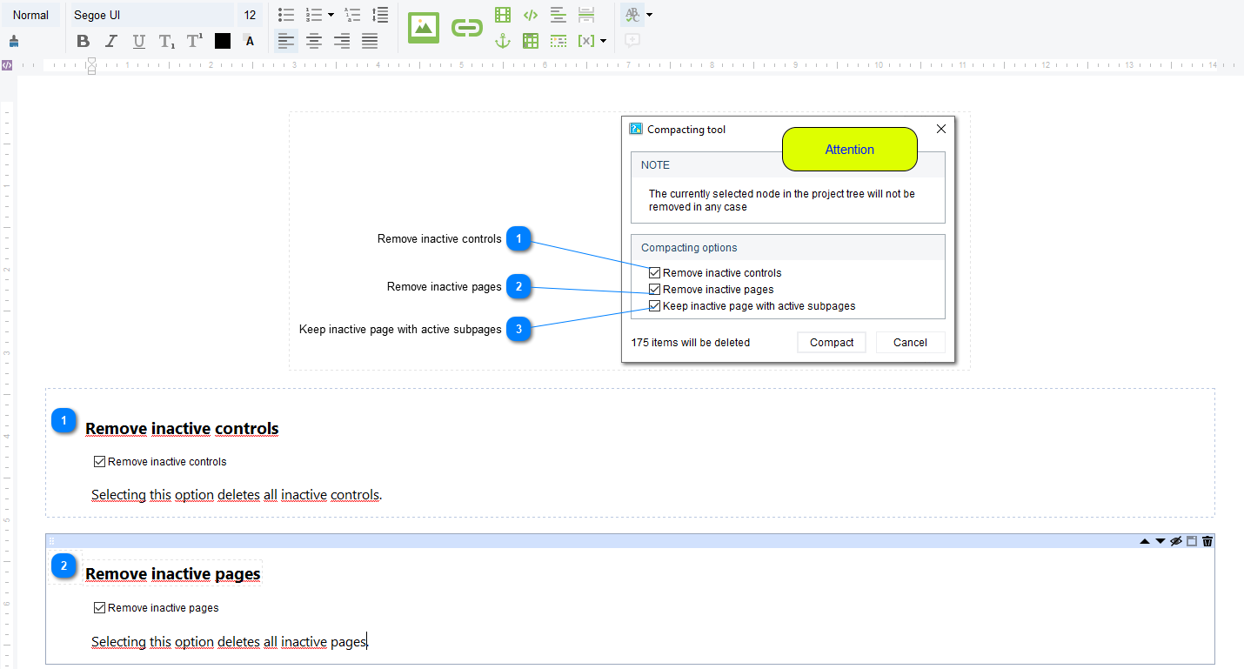Open the paragraph style dropdown showing Normal
Screen dimensions: 1244x669
coord(31,15)
